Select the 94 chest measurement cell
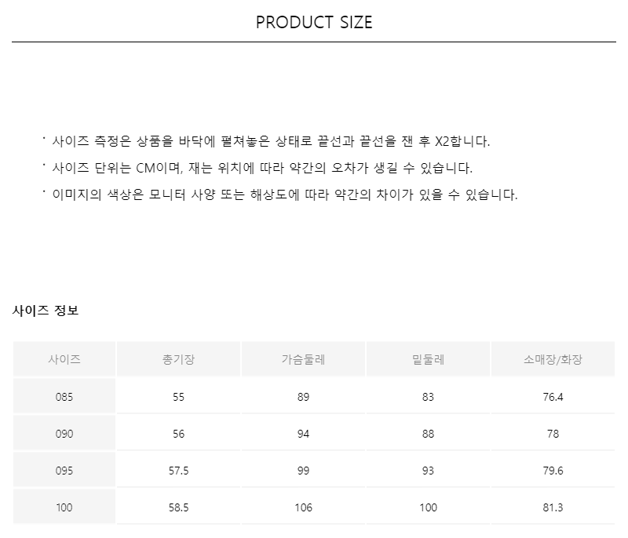The width and height of the screenshot is (628, 538). (303, 434)
